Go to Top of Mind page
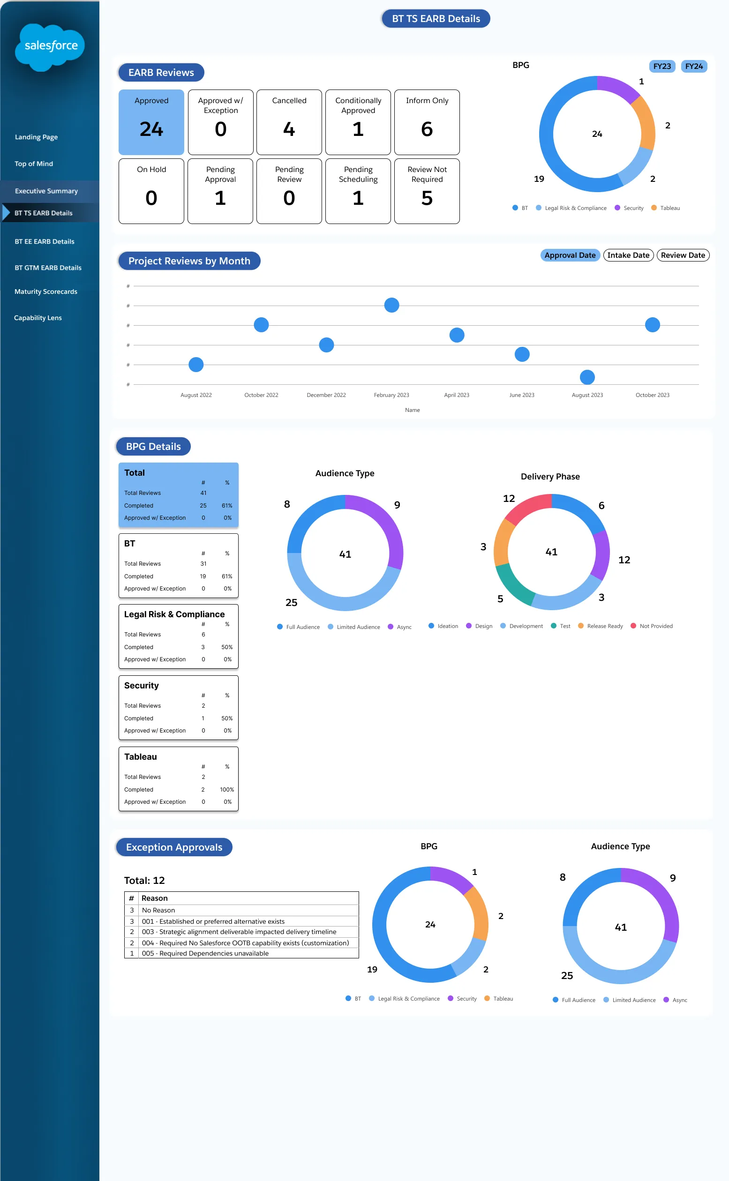This screenshot has width=729, height=1181. tap(34, 164)
